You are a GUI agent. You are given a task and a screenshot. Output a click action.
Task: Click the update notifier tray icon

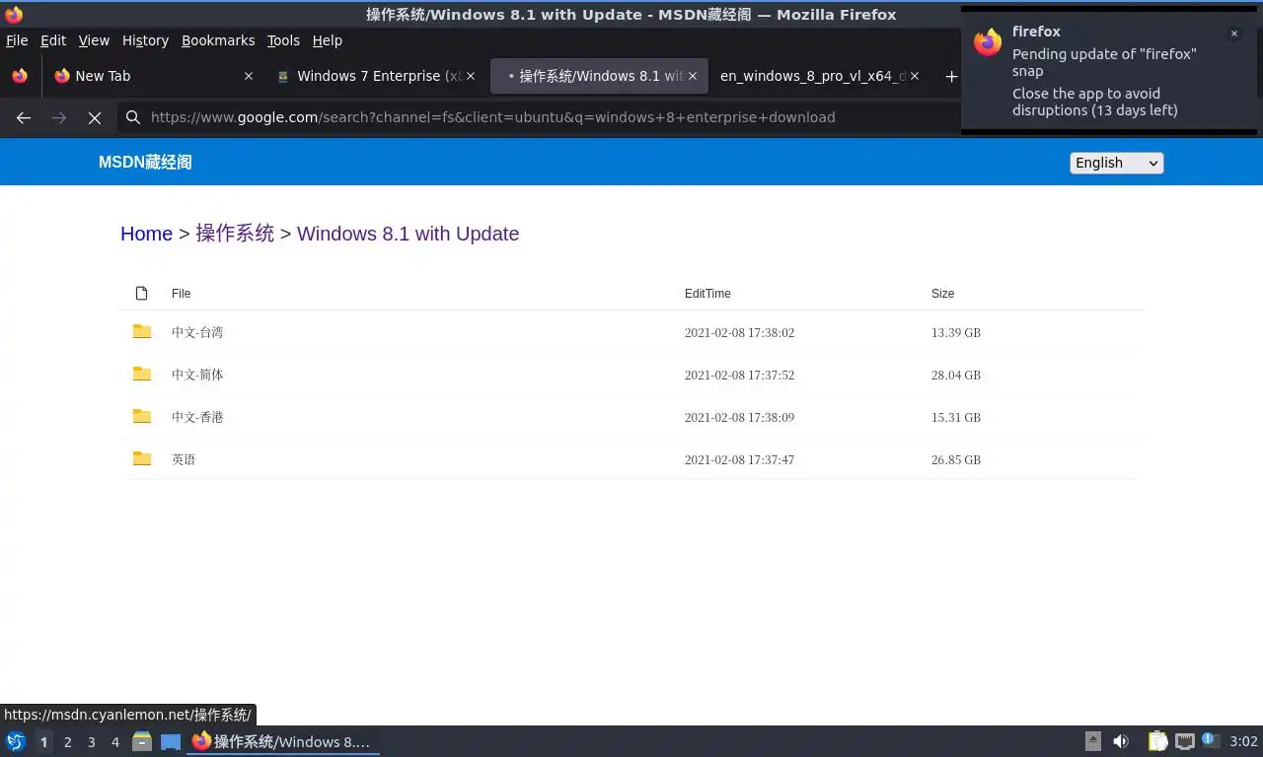1211,740
